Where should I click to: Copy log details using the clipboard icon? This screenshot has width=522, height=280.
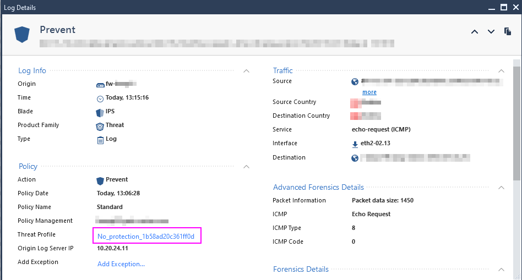click(x=508, y=32)
